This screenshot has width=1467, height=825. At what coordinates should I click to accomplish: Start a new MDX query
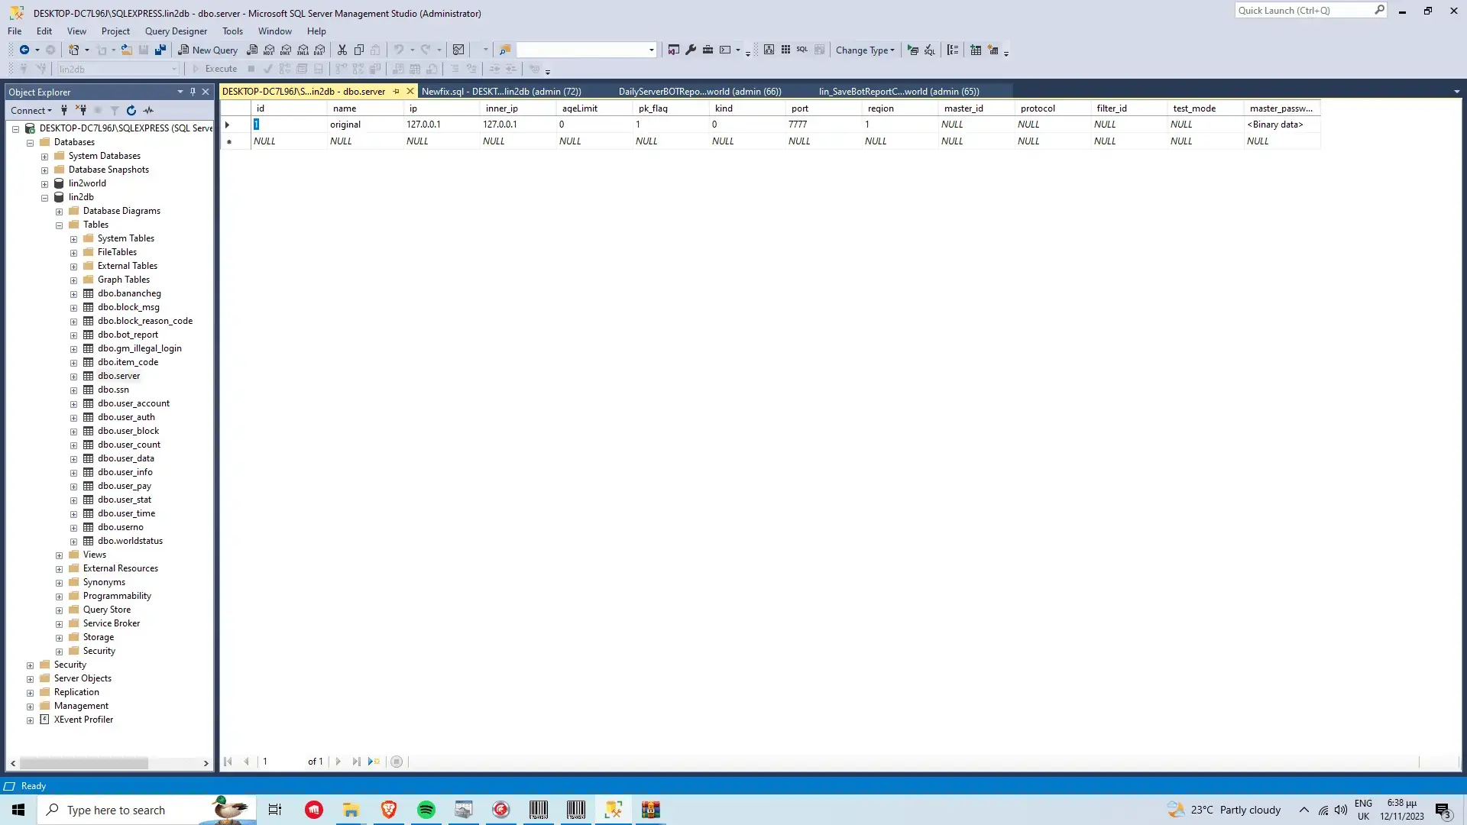269,50
